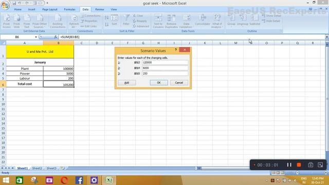Click the Save icon in Quick Access
The width and height of the screenshot is (329, 185).
(14, 3)
